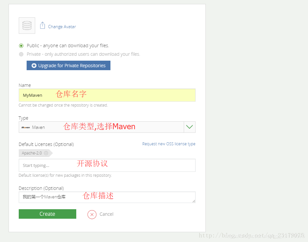Viewport: 308px width, 242px height.
Task: Click the red circled x beside Cancel
Action: (x=92, y=214)
